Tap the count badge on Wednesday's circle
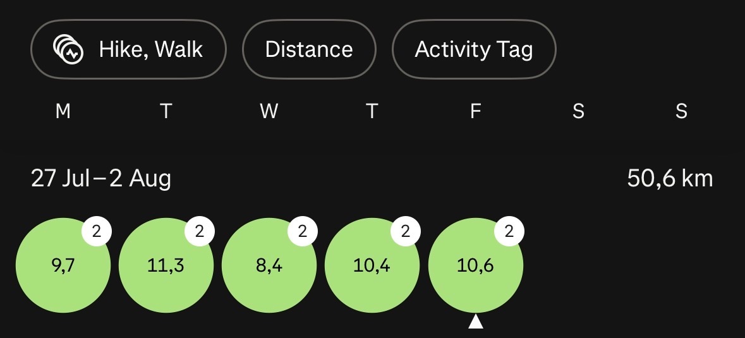Viewport: 745px width, 338px height. pyautogui.click(x=302, y=231)
